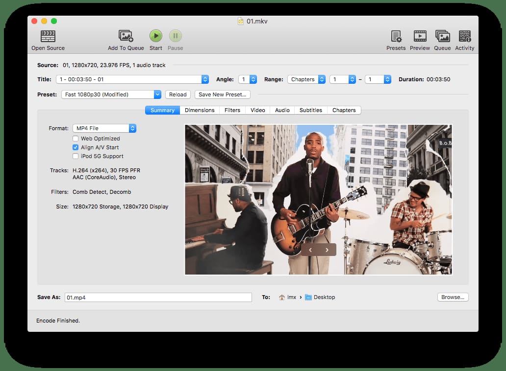Image resolution: width=506 pixels, height=371 pixels.
Task: Enable the Web Optimized checkbox
Action: pyautogui.click(x=76, y=139)
